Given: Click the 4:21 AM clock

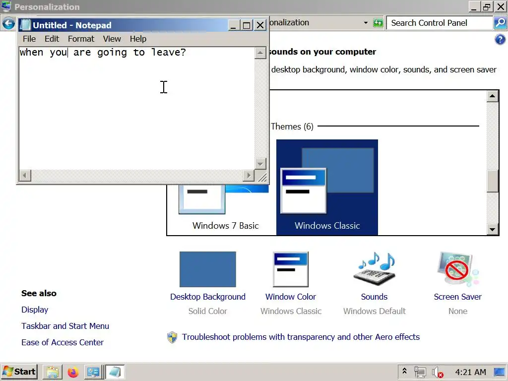Looking at the screenshot, I should click(470, 372).
